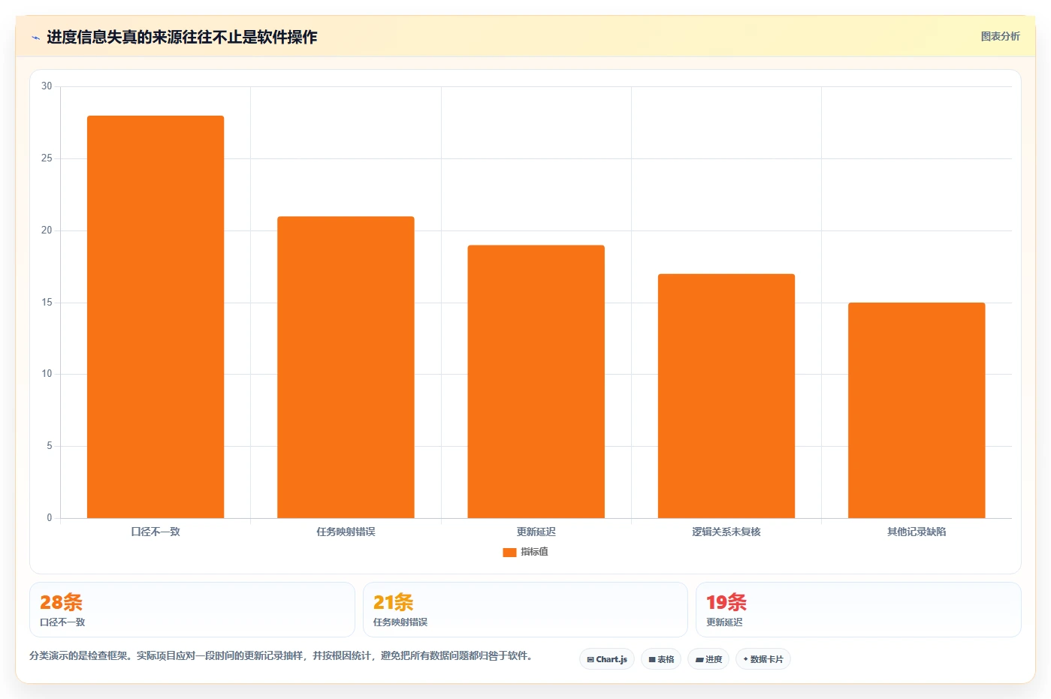The height and width of the screenshot is (699, 1051).
Task: Click the 进度 tag chip
Action: (708, 659)
